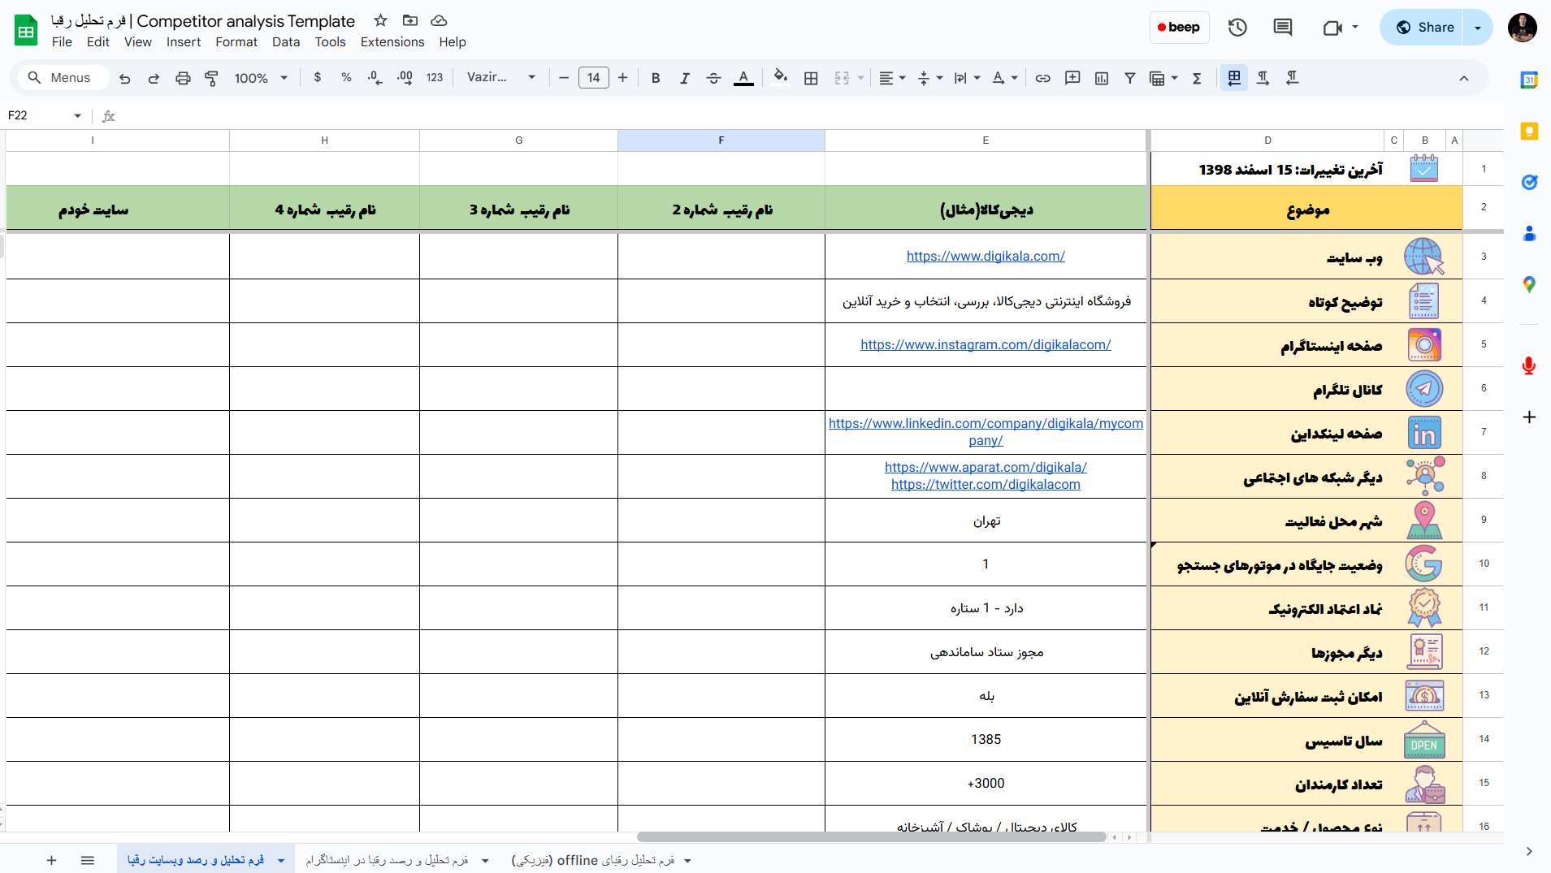This screenshot has height=873, width=1551.
Task: Toggle bold formatting
Action: click(655, 78)
